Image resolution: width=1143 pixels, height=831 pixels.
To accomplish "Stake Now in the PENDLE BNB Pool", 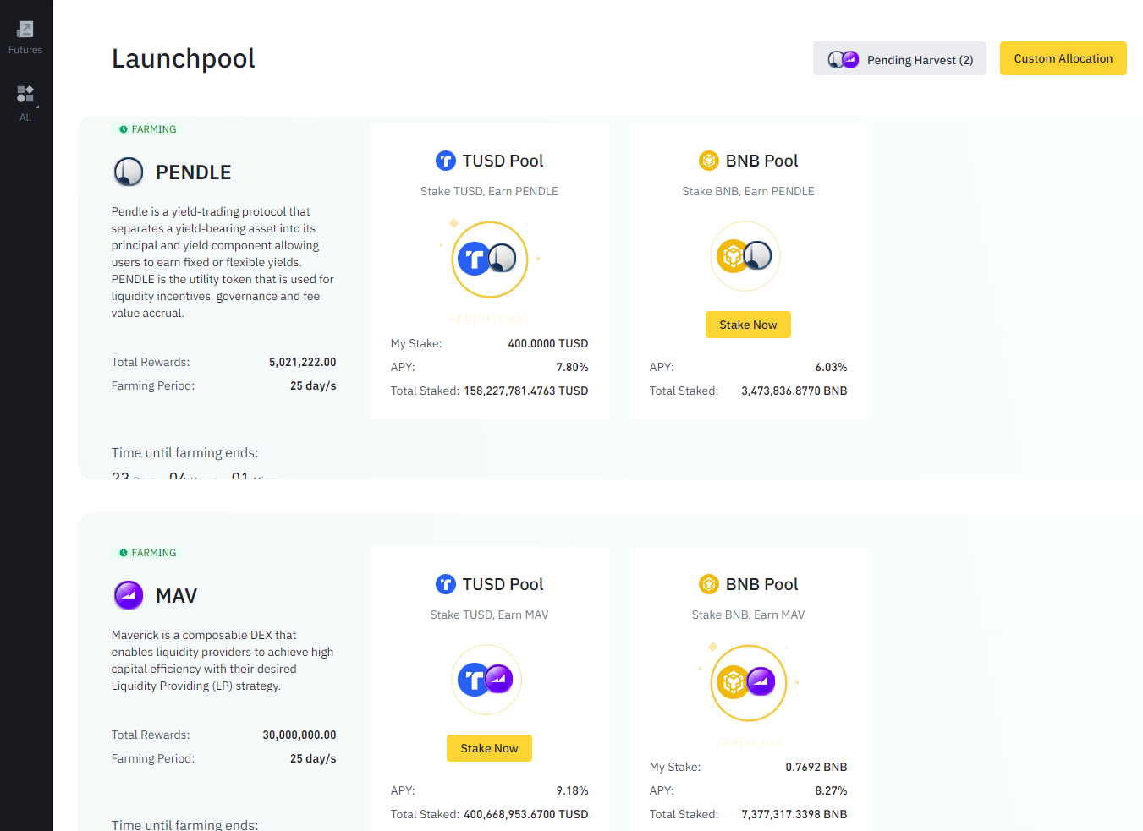I will pos(748,325).
